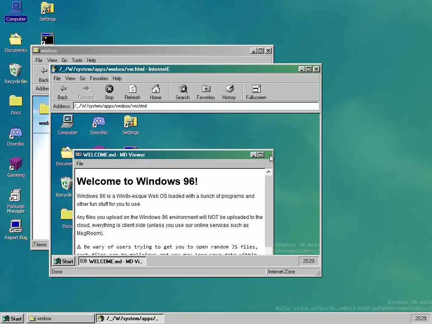The image size is (432, 324).
Task: Switch InternetE to Fullscreen
Action: [x=256, y=92]
